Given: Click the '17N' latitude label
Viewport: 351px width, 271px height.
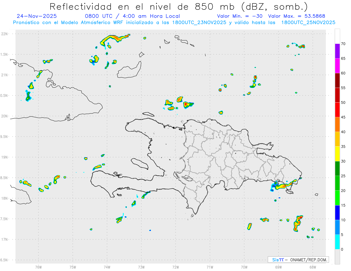Looking at the screenshot, I should click(x=4, y=239).
